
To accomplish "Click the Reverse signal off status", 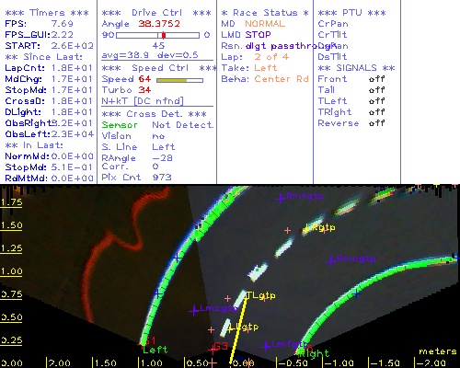I will point(376,123).
